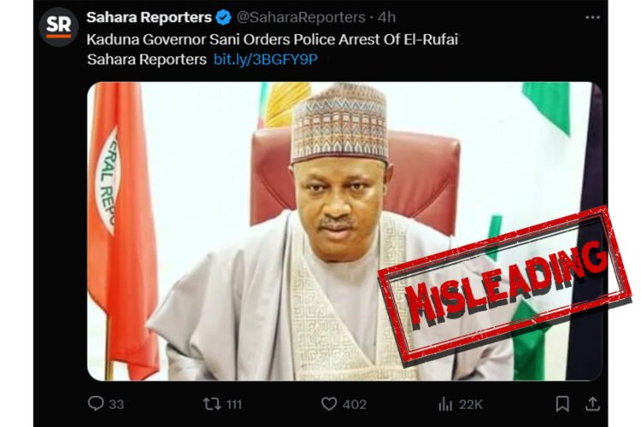Click the 402 likes count
The height and width of the screenshot is (427, 641).
[x=354, y=405]
